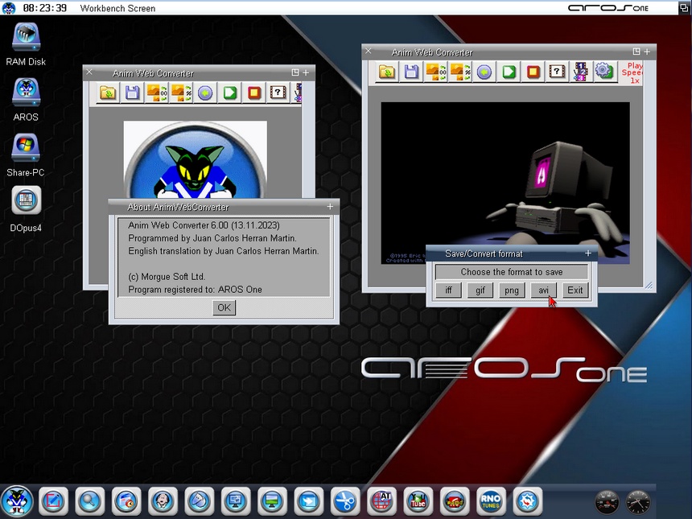692x519 pixels.
Task: Click the image '00' convert icon in animation window
Action: (x=435, y=72)
